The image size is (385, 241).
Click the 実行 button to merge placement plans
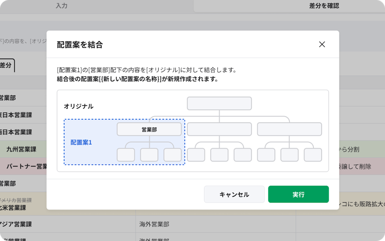298,194
